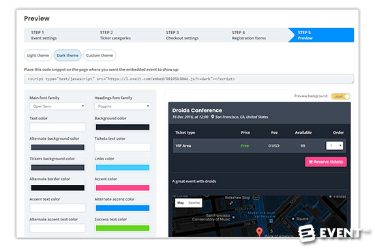Click the Ticket type column header
Viewport: 375px width, 249px height.
click(x=185, y=132)
